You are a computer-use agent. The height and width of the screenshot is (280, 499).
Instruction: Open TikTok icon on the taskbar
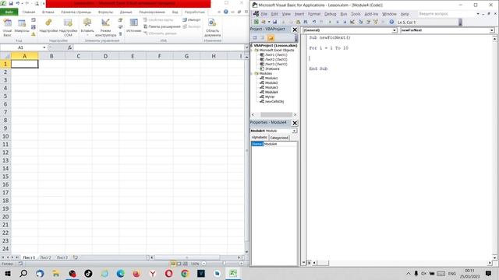point(88,273)
